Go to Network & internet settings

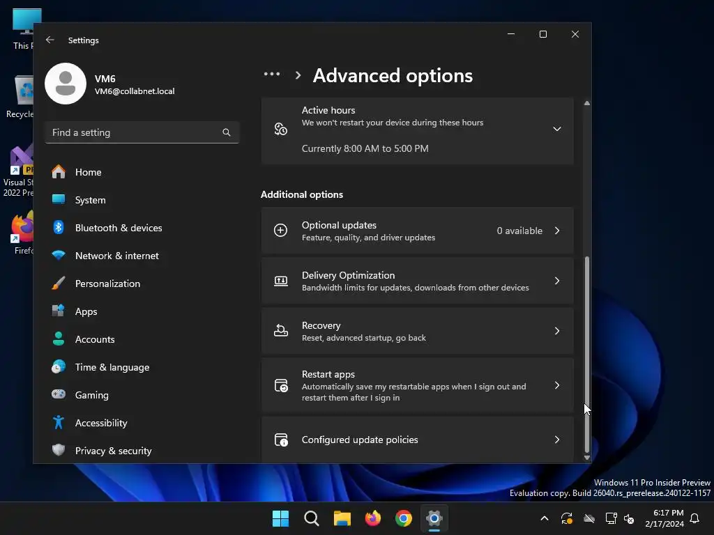pos(142,256)
